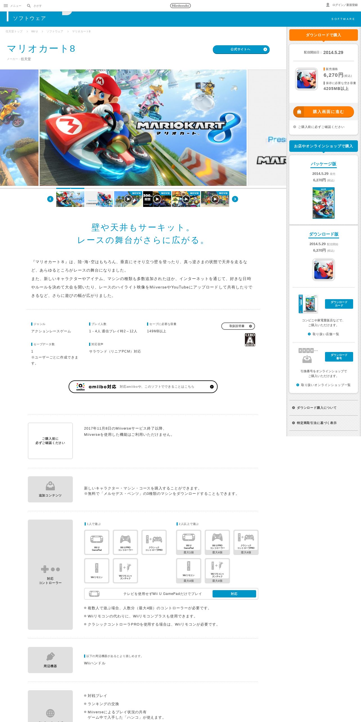Click previous carousel arrow

[50, 199]
